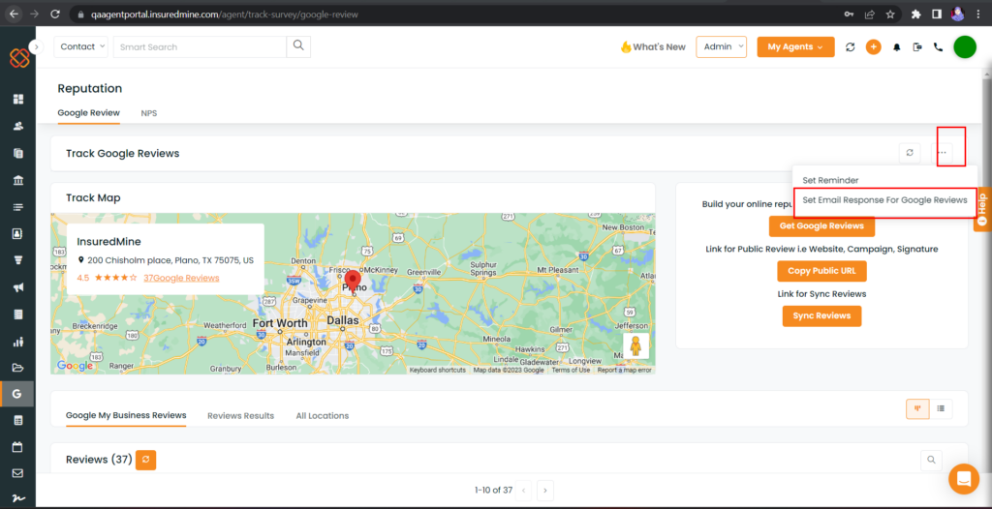Open the contacts people icon in the sidebar
The width and height of the screenshot is (992, 509).
(17, 126)
